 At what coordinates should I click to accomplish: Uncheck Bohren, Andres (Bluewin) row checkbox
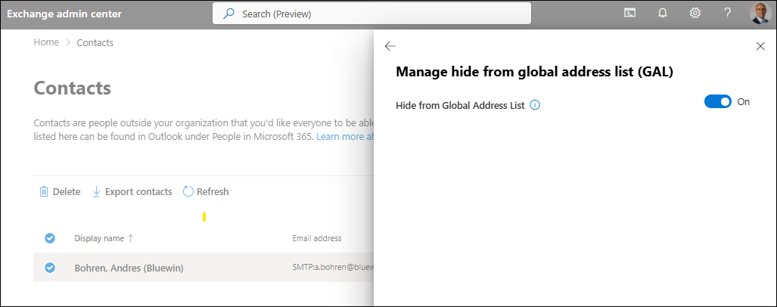click(x=50, y=268)
